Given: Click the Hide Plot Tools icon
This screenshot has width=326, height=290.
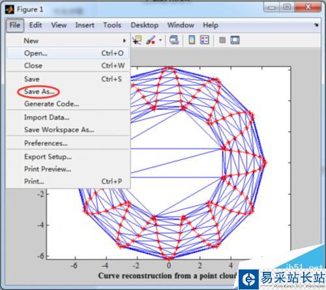Looking at the screenshot, I should pyautogui.click(x=222, y=40).
